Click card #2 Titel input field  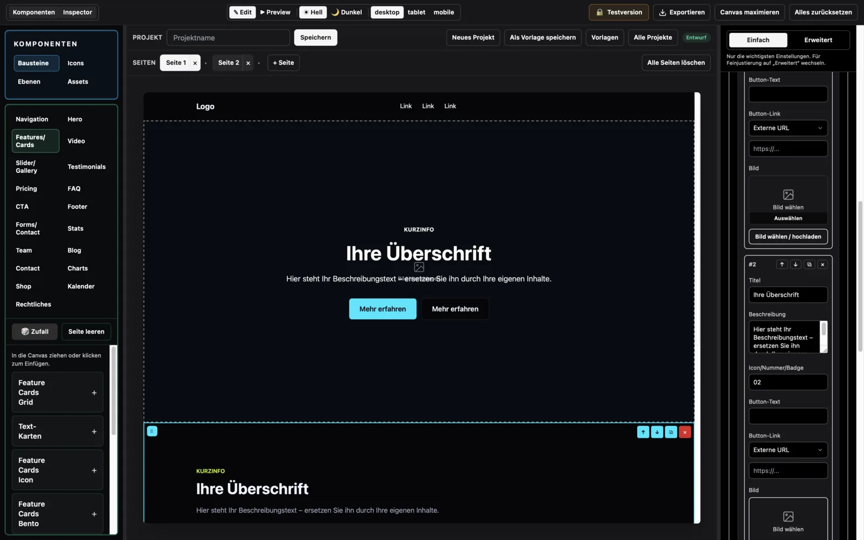click(x=788, y=295)
